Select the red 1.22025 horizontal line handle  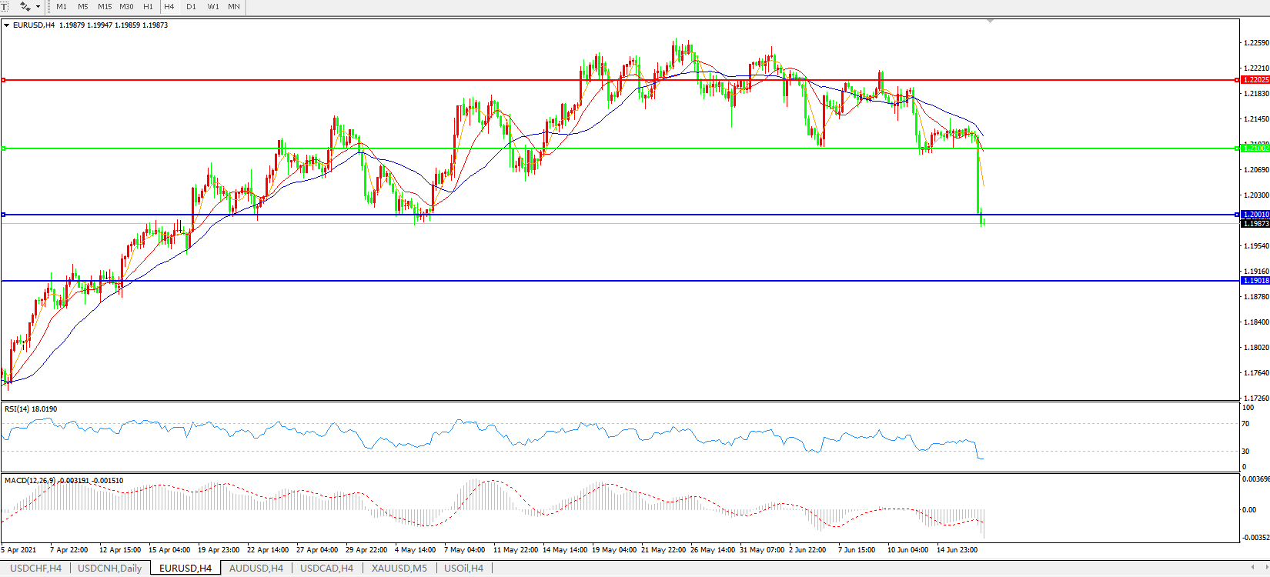[4, 80]
